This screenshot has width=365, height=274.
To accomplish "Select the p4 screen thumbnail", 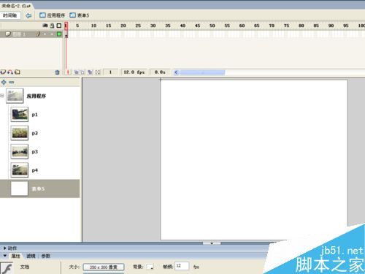I will tap(20, 170).
